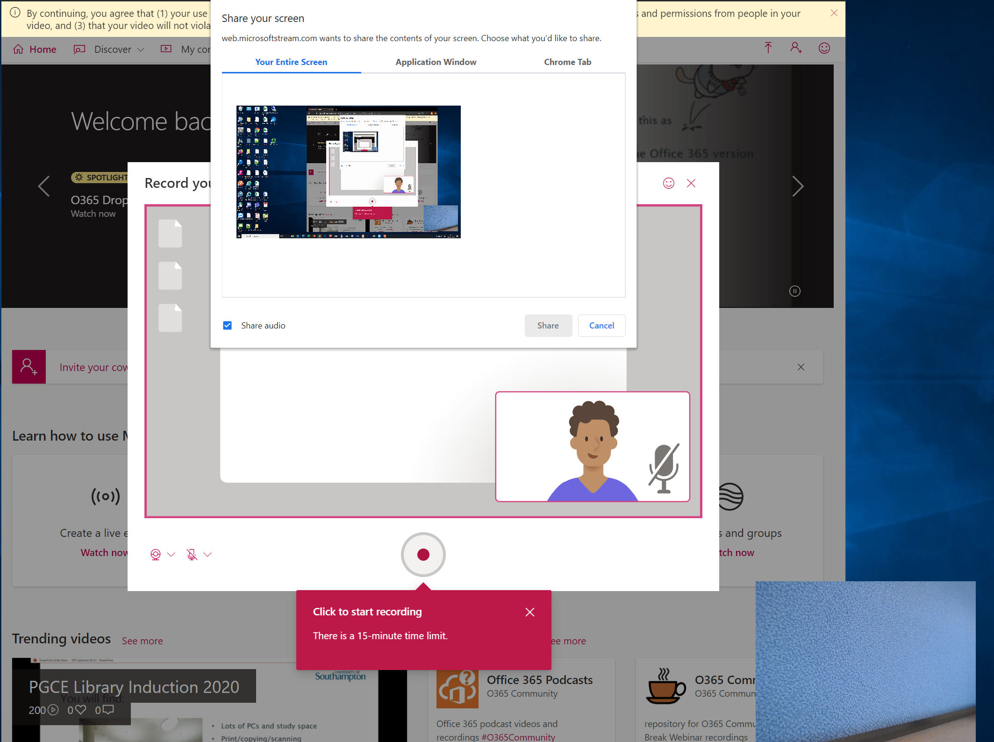Go to the Home nav item
The width and height of the screenshot is (994, 742).
click(x=35, y=49)
